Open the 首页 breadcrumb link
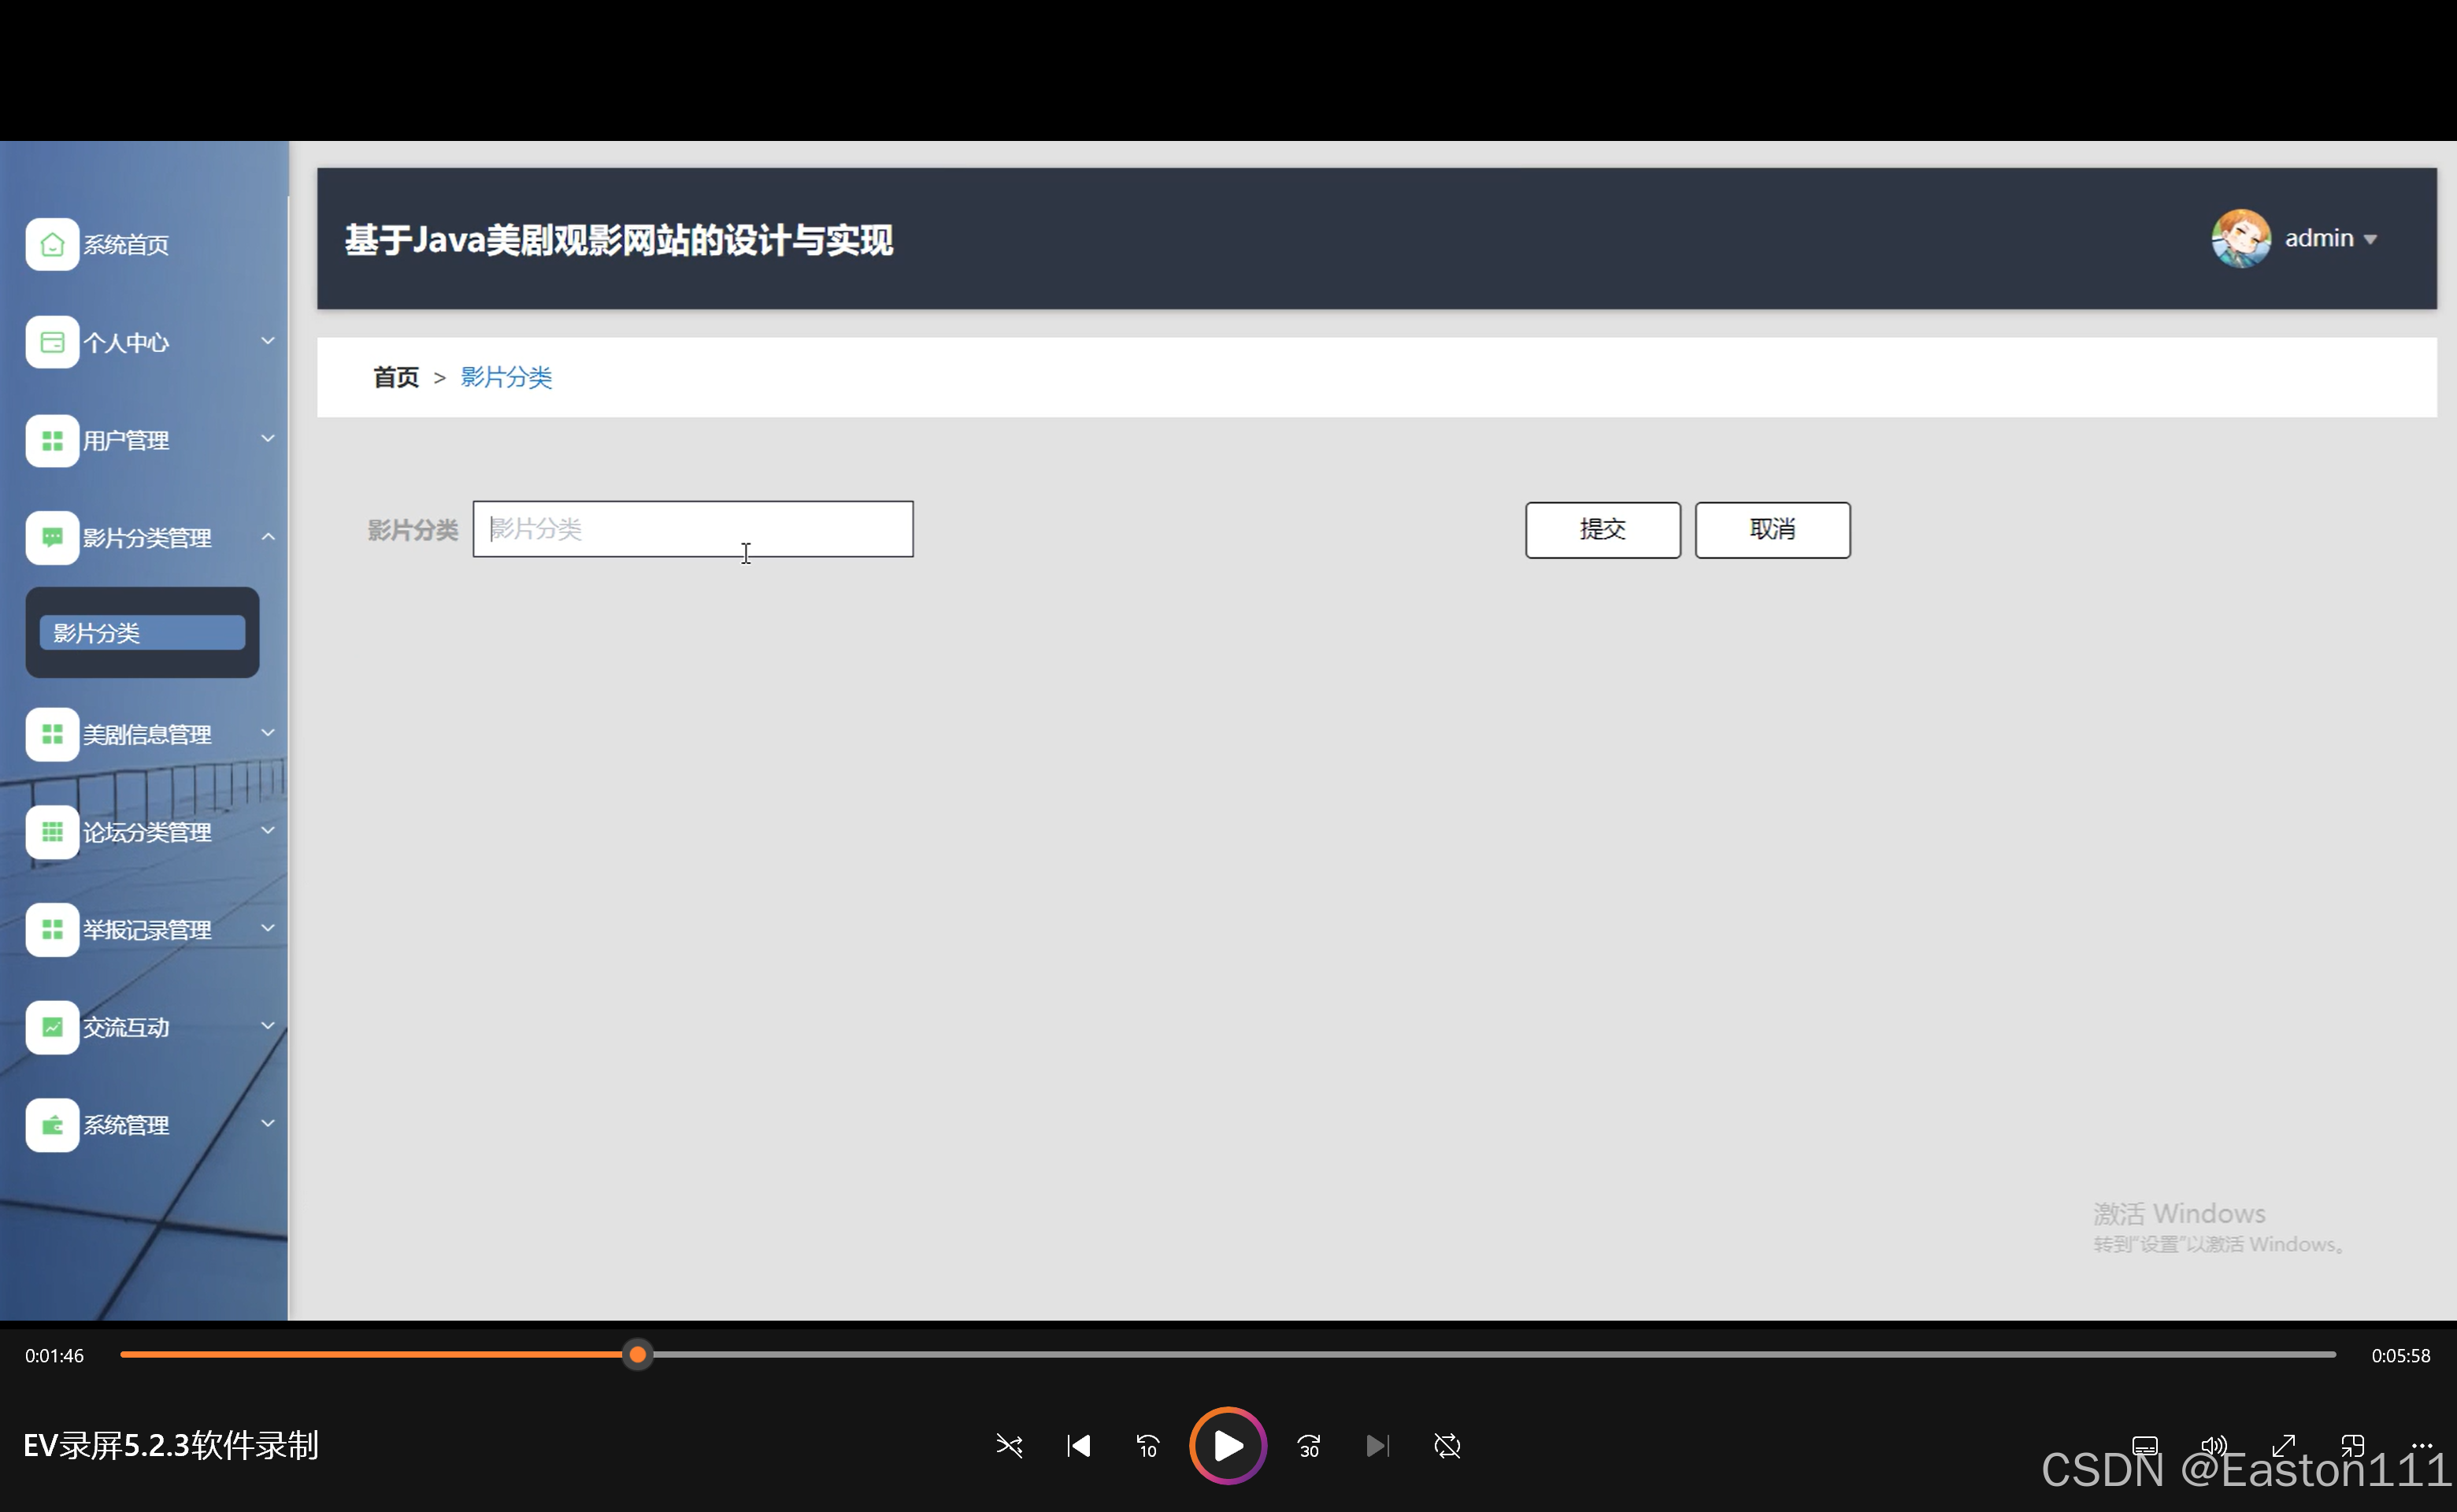This screenshot has width=2457, height=1512. (395, 377)
